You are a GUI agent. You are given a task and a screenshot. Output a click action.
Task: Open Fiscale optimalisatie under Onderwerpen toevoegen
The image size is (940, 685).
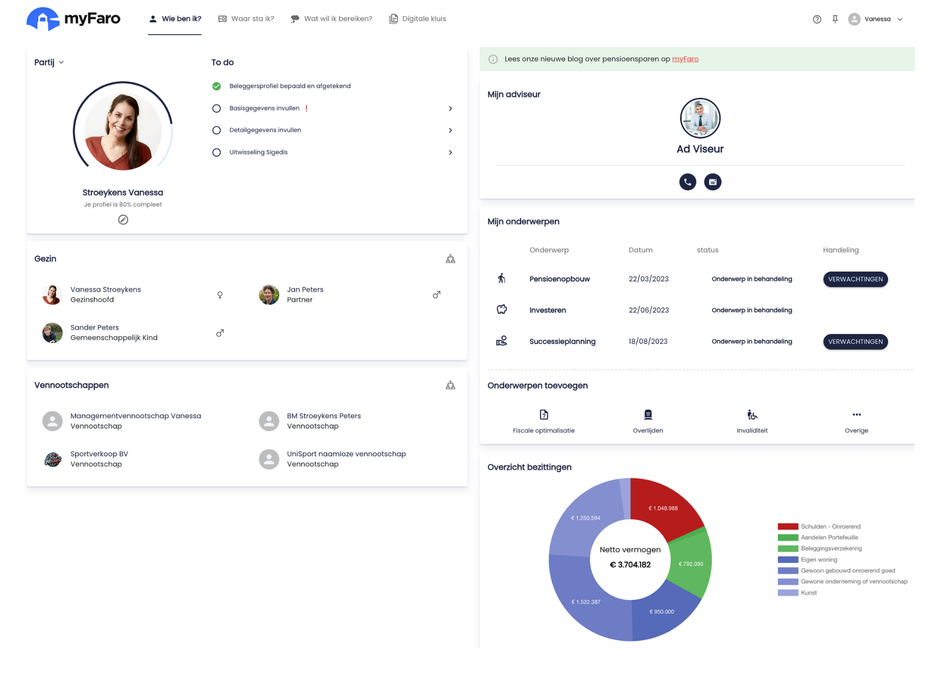tap(543, 414)
